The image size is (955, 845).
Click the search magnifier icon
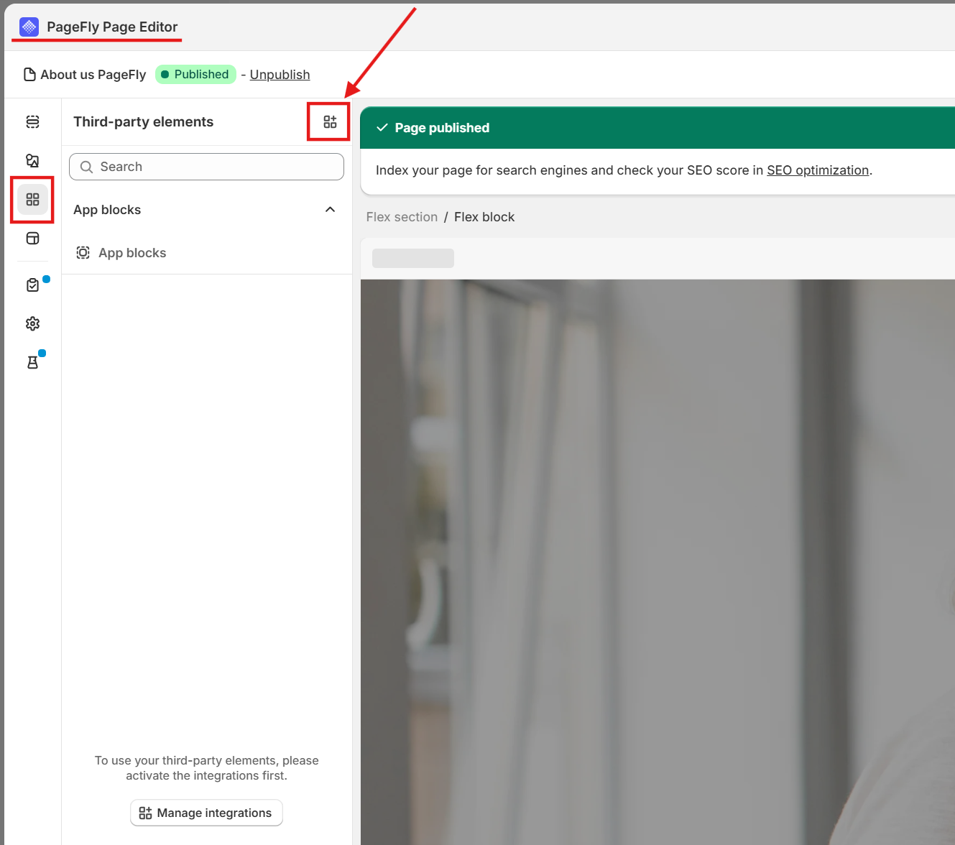86,167
